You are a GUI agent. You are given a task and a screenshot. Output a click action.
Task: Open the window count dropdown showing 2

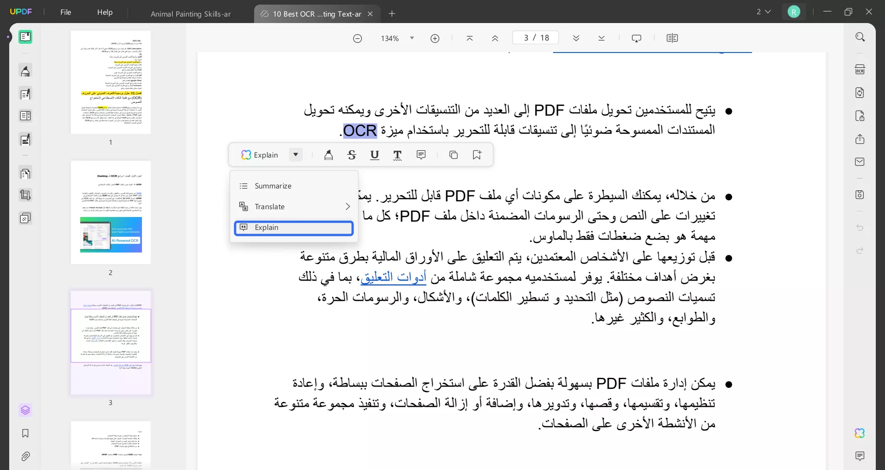pyautogui.click(x=764, y=12)
